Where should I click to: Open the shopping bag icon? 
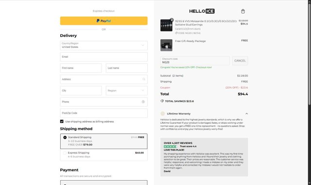coord(243,11)
